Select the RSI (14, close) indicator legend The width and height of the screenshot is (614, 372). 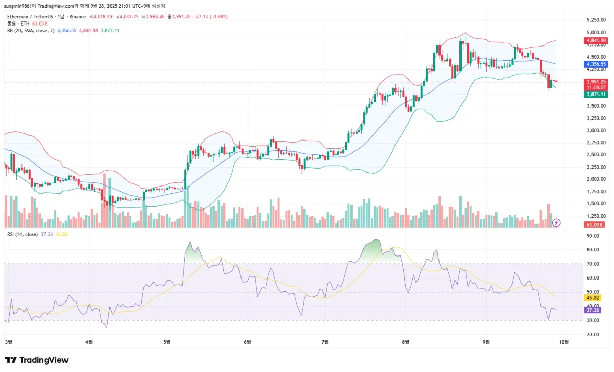pyautogui.click(x=22, y=234)
